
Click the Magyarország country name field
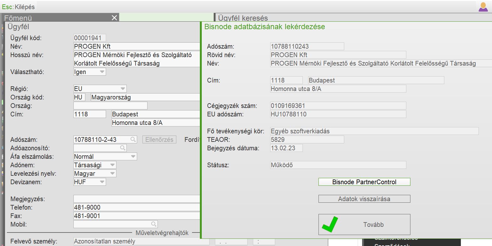pyautogui.click(x=146, y=97)
